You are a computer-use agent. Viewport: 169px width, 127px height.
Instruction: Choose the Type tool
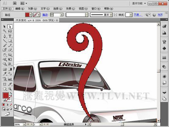[10, 36]
